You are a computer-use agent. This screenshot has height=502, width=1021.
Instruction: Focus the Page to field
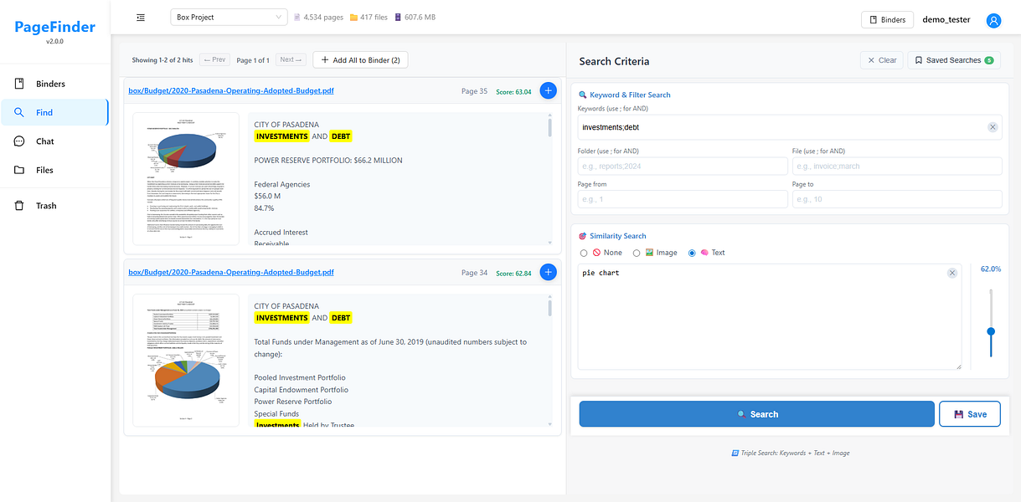click(897, 199)
